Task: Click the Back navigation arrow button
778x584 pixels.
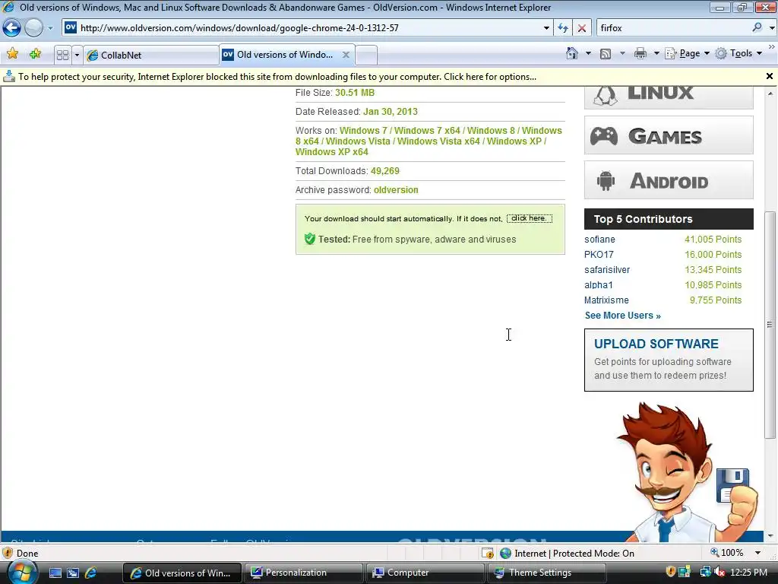Action: [12, 28]
